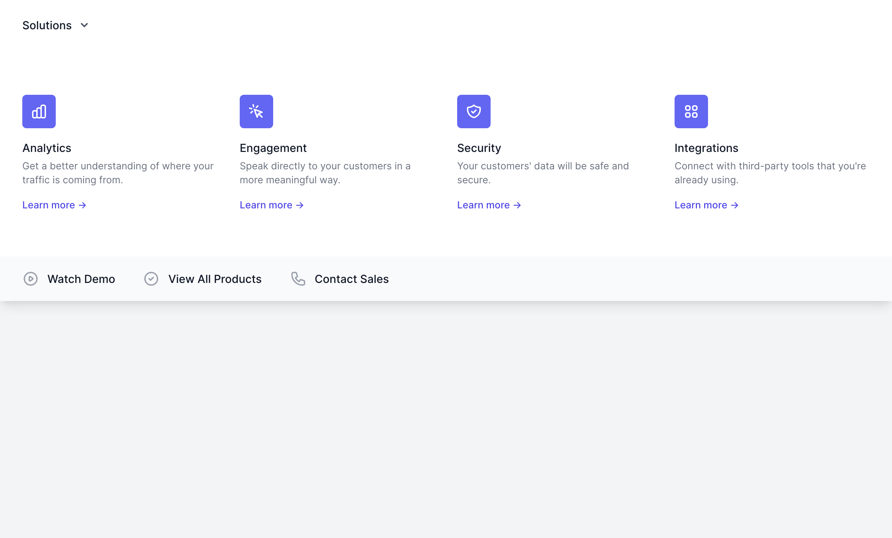Collapse menu via the Solutions chevron arrow
Image resolution: width=892 pixels, height=538 pixels.
point(84,25)
